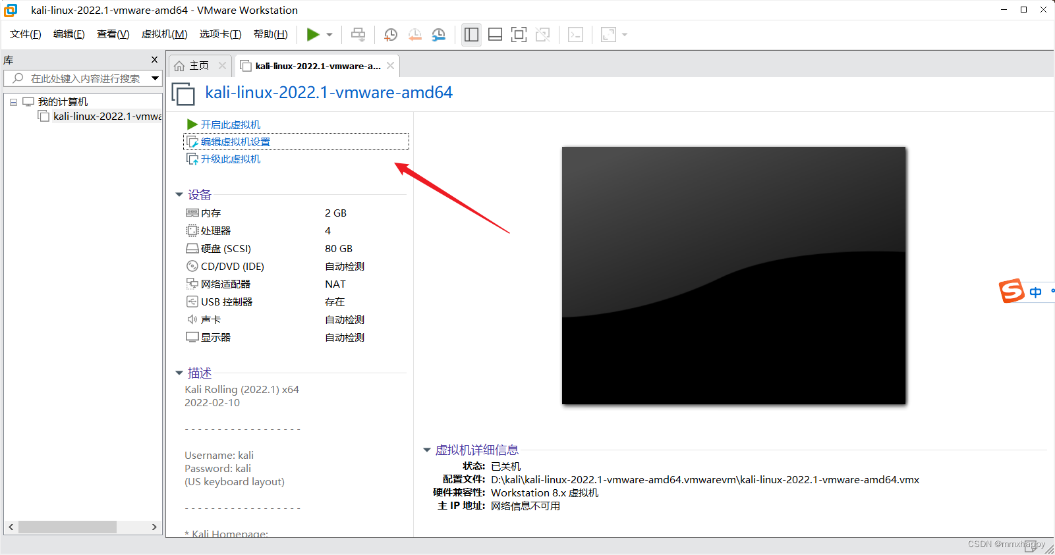Image resolution: width=1055 pixels, height=555 pixels.
Task: Toggle the thumbnail bar view icon
Action: click(x=495, y=35)
